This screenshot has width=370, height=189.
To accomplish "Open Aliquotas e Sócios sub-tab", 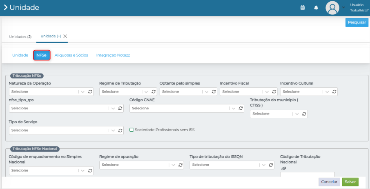I will (71, 55).
